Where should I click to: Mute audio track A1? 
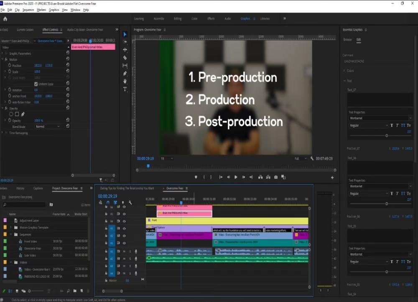pos(124,251)
